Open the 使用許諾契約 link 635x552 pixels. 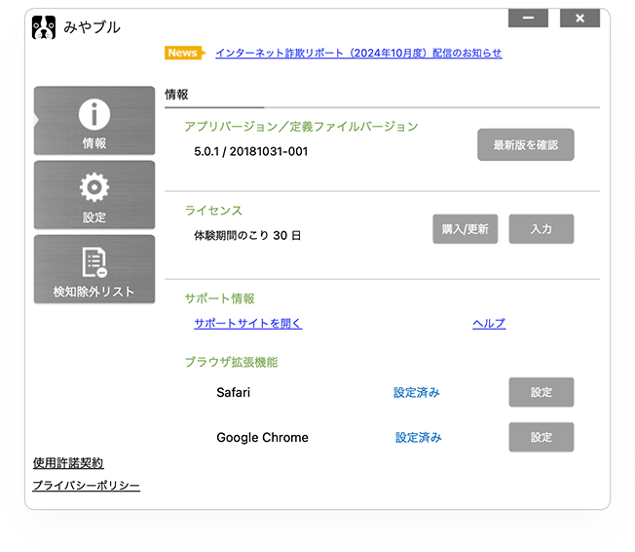point(68,463)
